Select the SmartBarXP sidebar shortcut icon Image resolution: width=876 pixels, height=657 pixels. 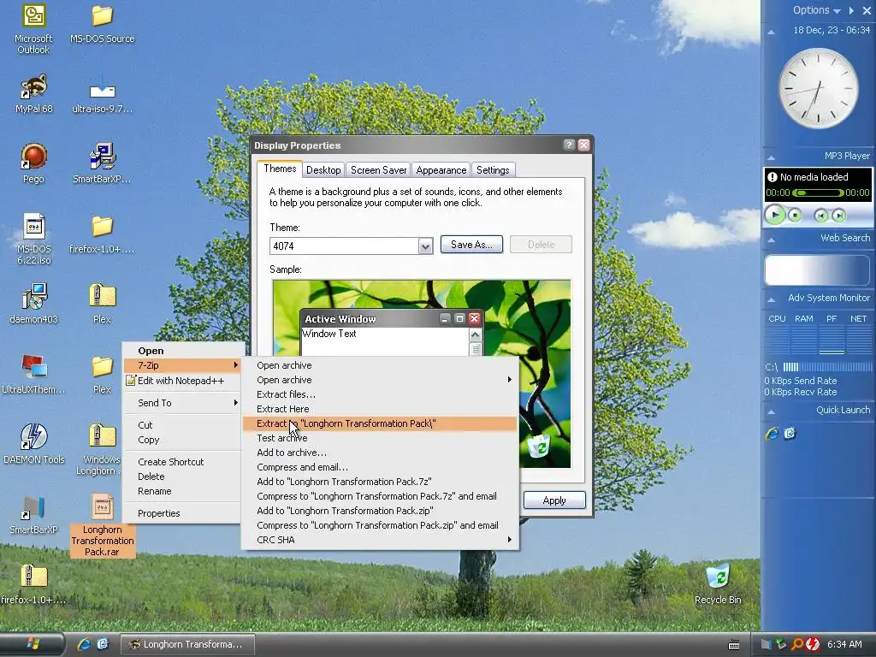pos(33,507)
